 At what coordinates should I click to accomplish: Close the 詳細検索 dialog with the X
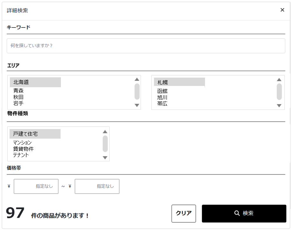[282, 10]
